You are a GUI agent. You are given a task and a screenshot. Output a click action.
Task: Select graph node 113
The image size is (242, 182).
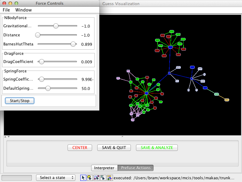(x=172, y=31)
